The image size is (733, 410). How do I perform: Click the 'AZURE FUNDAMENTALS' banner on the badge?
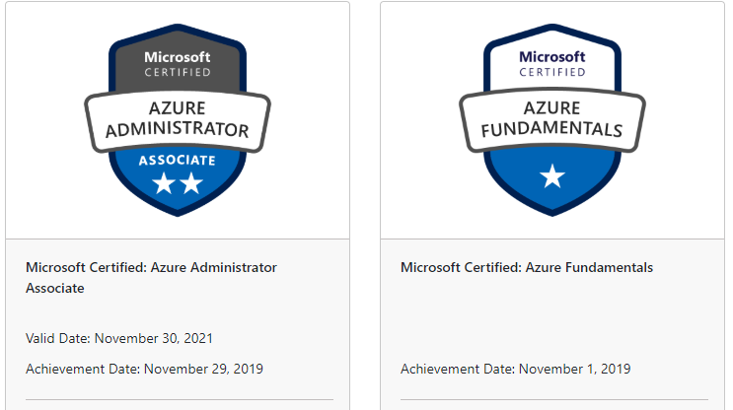coord(552,119)
